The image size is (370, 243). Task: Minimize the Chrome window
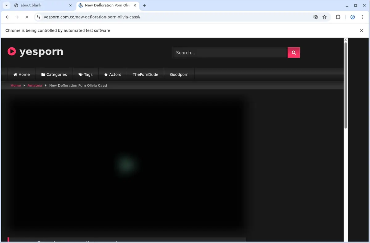pos(347,5)
